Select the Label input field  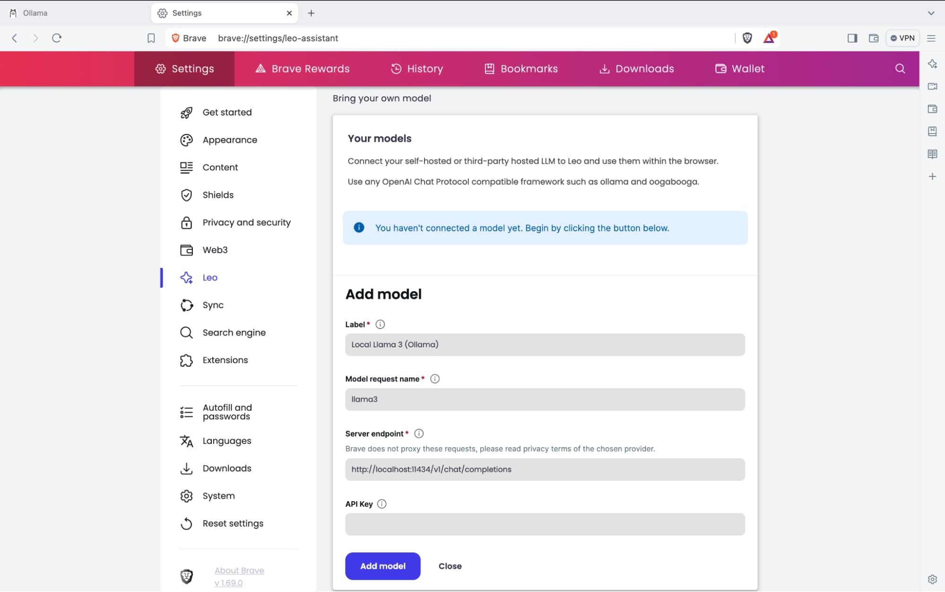click(545, 345)
